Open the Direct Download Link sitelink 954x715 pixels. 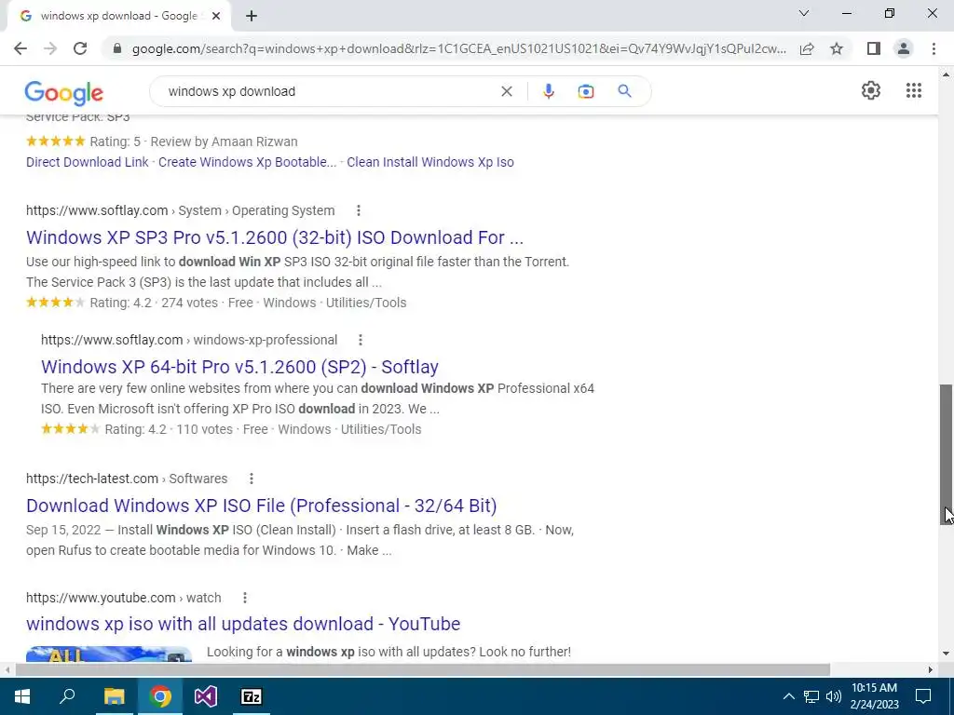pos(87,162)
